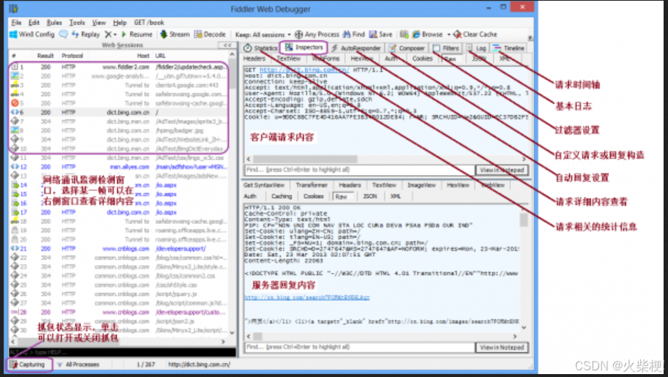
Task: Click the request pane horizontal scrollbar
Action: tap(386, 159)
